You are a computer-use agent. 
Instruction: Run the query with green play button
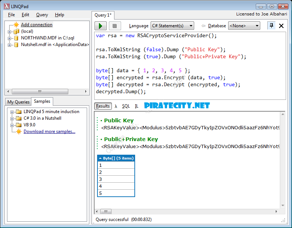[100, 26]
